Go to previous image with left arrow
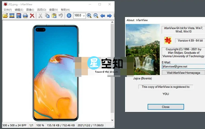The image size is (205, 129). point(102,16)
